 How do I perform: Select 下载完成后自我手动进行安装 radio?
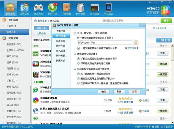(x=78, y=63)
